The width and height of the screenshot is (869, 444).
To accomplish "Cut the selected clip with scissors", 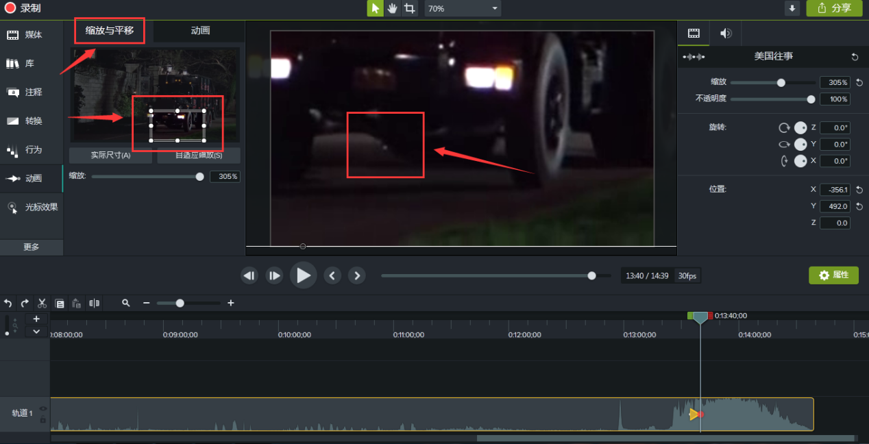I will click(42, 303).
